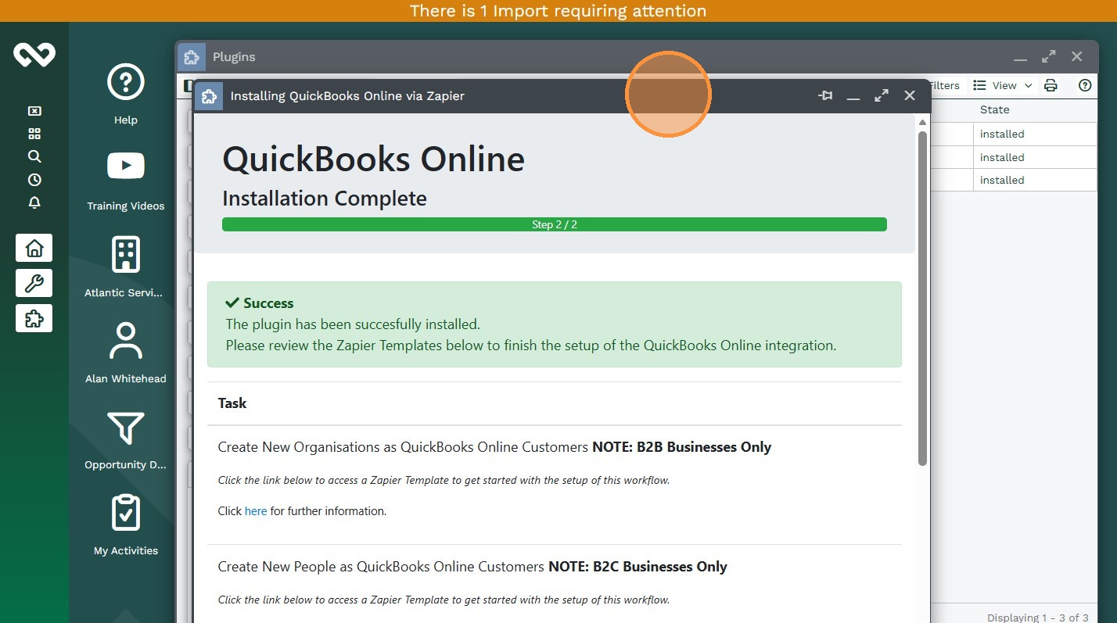Open the grid menu icon in the sidebar

[x=34, y=134]
